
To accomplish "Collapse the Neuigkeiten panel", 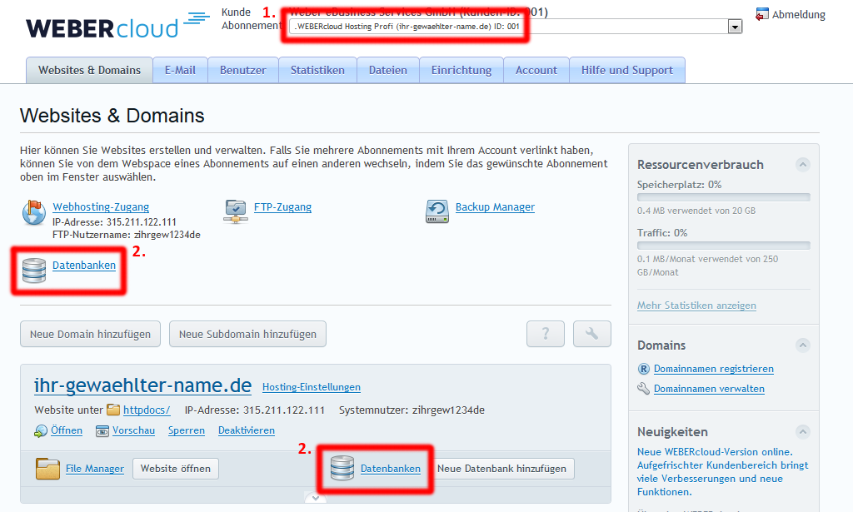I will click(x=803, y=432).
